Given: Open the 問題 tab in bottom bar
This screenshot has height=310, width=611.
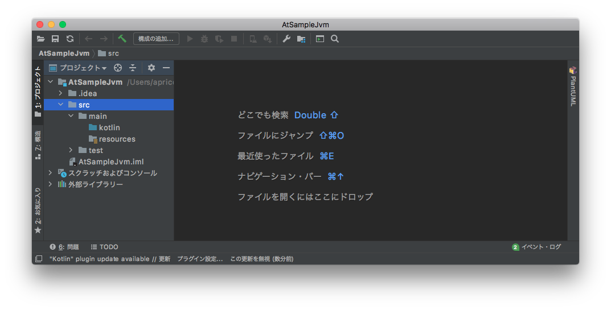Looking at the screenshot, I should pyautogui.click(x=64, y=247).
